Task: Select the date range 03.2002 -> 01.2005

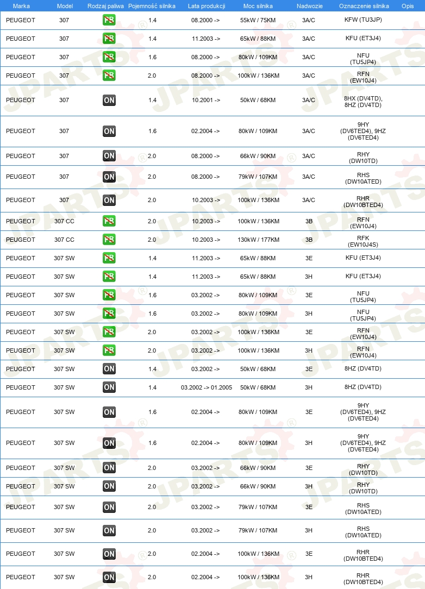Action: click(207, 387)
